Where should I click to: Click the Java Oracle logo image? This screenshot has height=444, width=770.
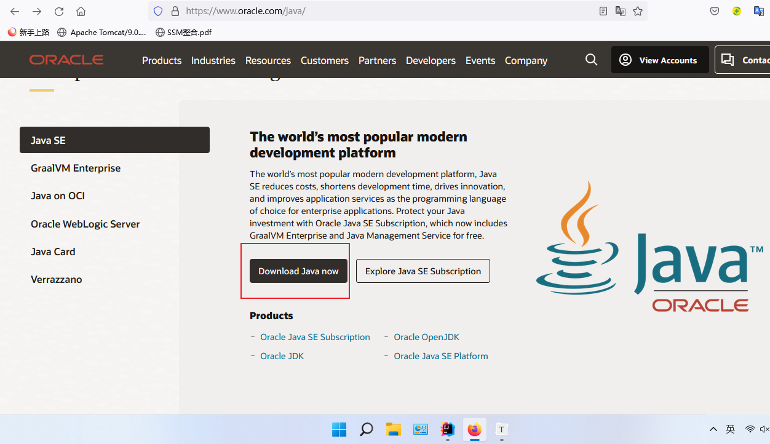point(649,247)
